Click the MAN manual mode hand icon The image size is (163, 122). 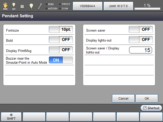(x=5, y=6)
